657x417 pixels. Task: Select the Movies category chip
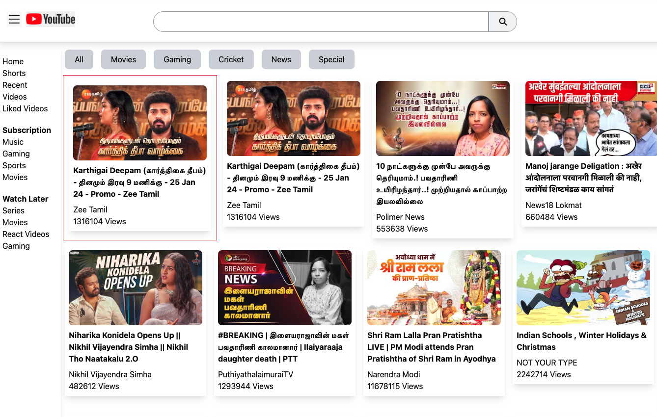click(123, 59)
